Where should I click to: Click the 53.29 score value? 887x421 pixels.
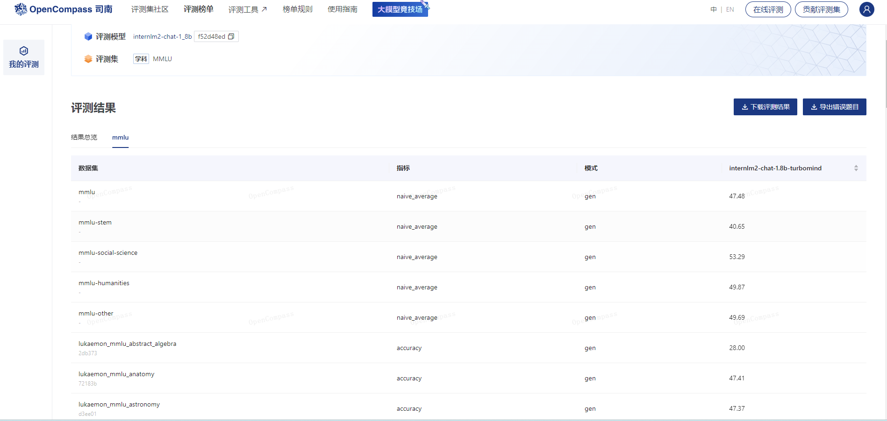pyautogui.click(x=737, y=257)
